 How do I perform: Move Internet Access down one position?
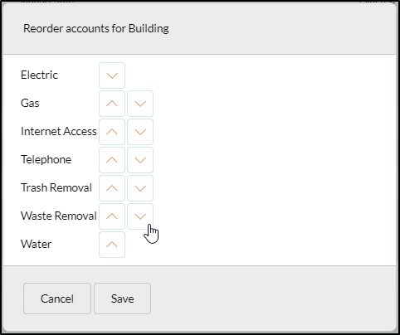140,132
